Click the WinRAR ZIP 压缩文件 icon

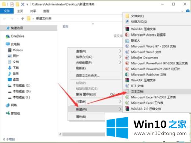pos(127,109)
